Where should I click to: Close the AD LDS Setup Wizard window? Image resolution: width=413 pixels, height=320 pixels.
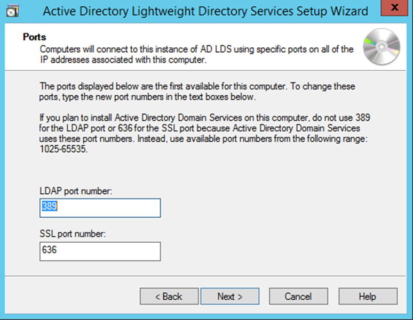[394, 9]
